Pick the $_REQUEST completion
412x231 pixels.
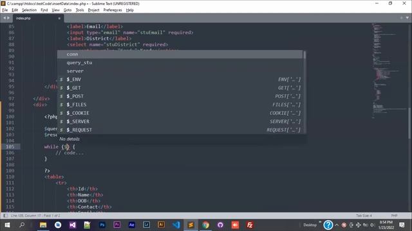click(x=180, y=130)
